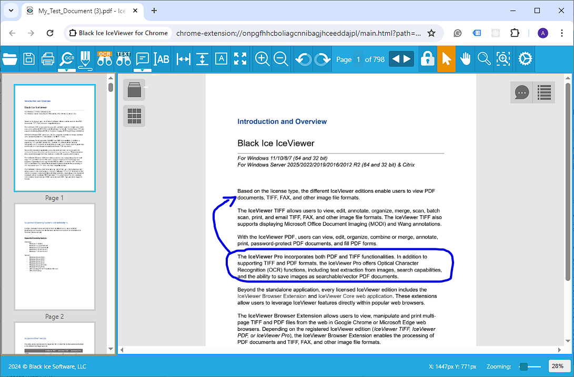Open the list outline panel
The width and height of the screenshot is (574, 377).
point(544,92)
